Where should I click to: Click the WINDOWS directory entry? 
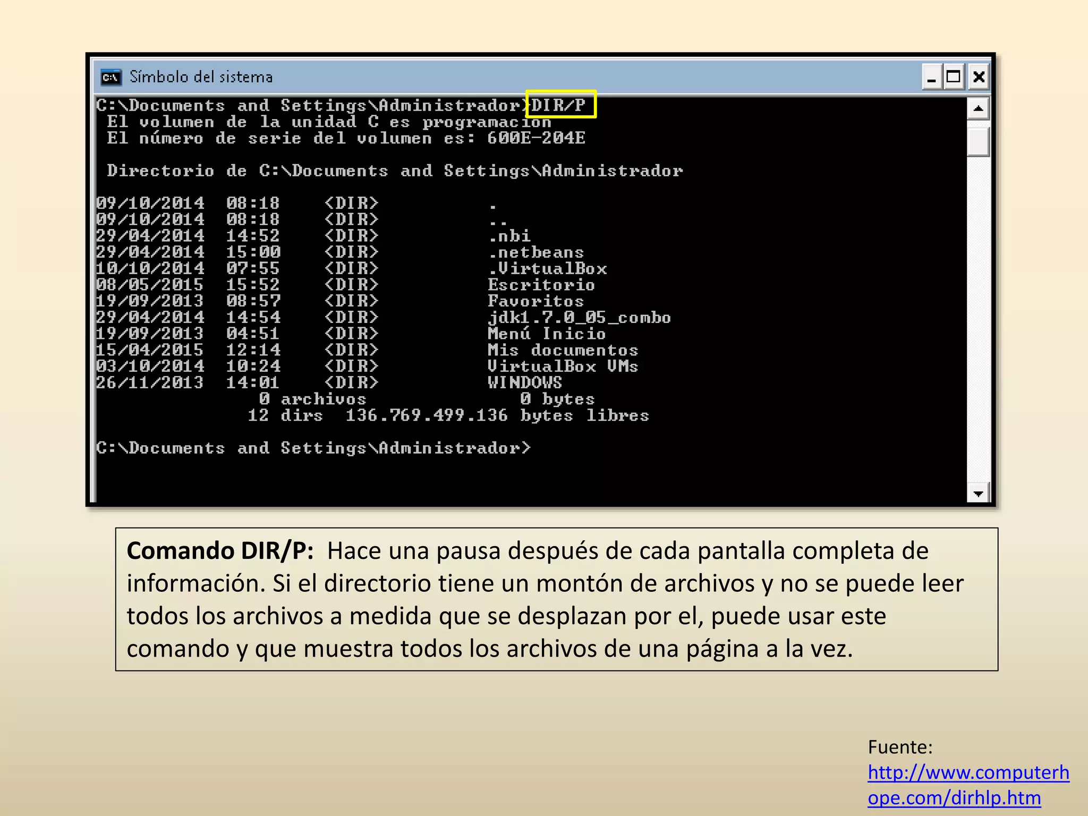coord(524,383)
